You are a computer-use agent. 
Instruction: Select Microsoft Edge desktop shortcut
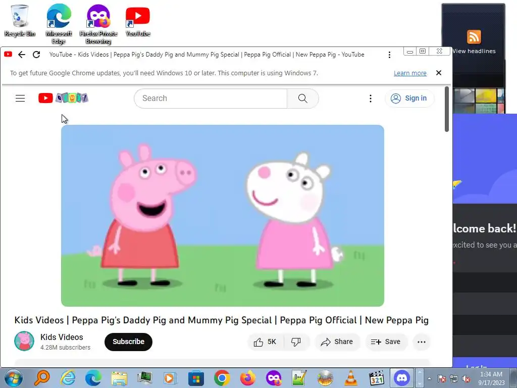(59, 24)
